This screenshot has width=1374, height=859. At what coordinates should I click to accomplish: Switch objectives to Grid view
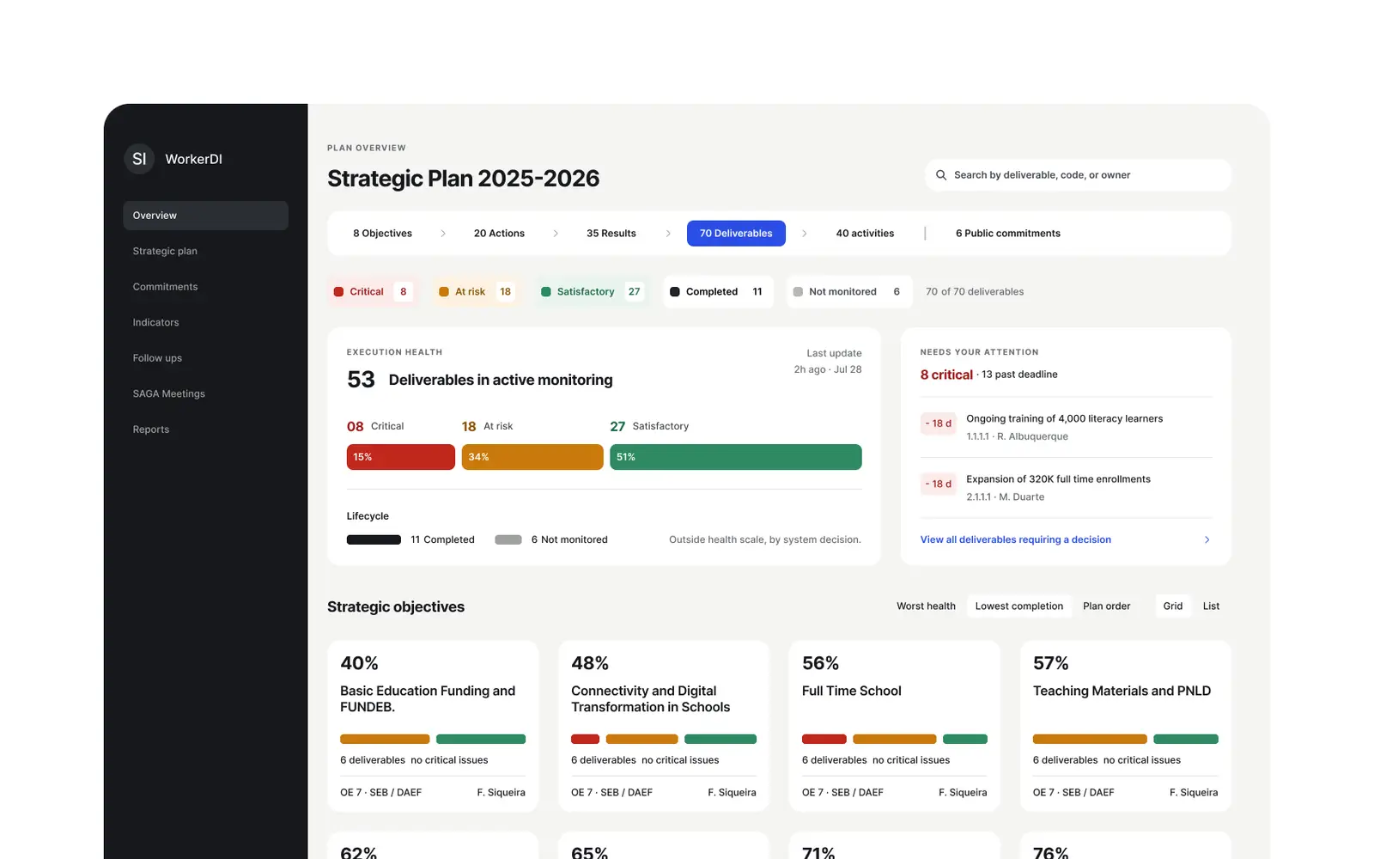[x=1173, y=606]
